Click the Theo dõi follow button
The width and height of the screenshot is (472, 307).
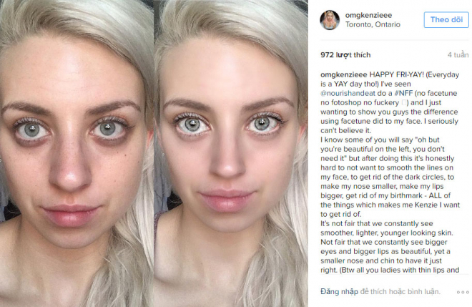click(x=446, y=20)
